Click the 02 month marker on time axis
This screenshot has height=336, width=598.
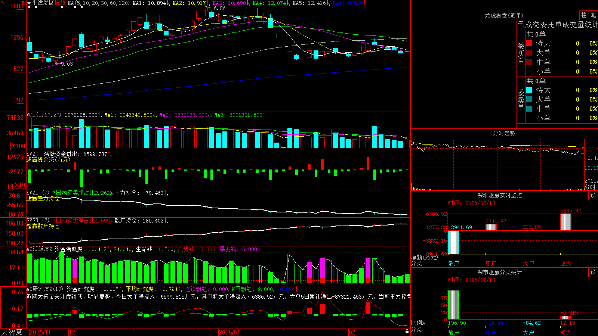(352, 332)
